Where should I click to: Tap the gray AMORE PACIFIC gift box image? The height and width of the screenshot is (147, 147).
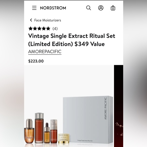coord(88,120)
